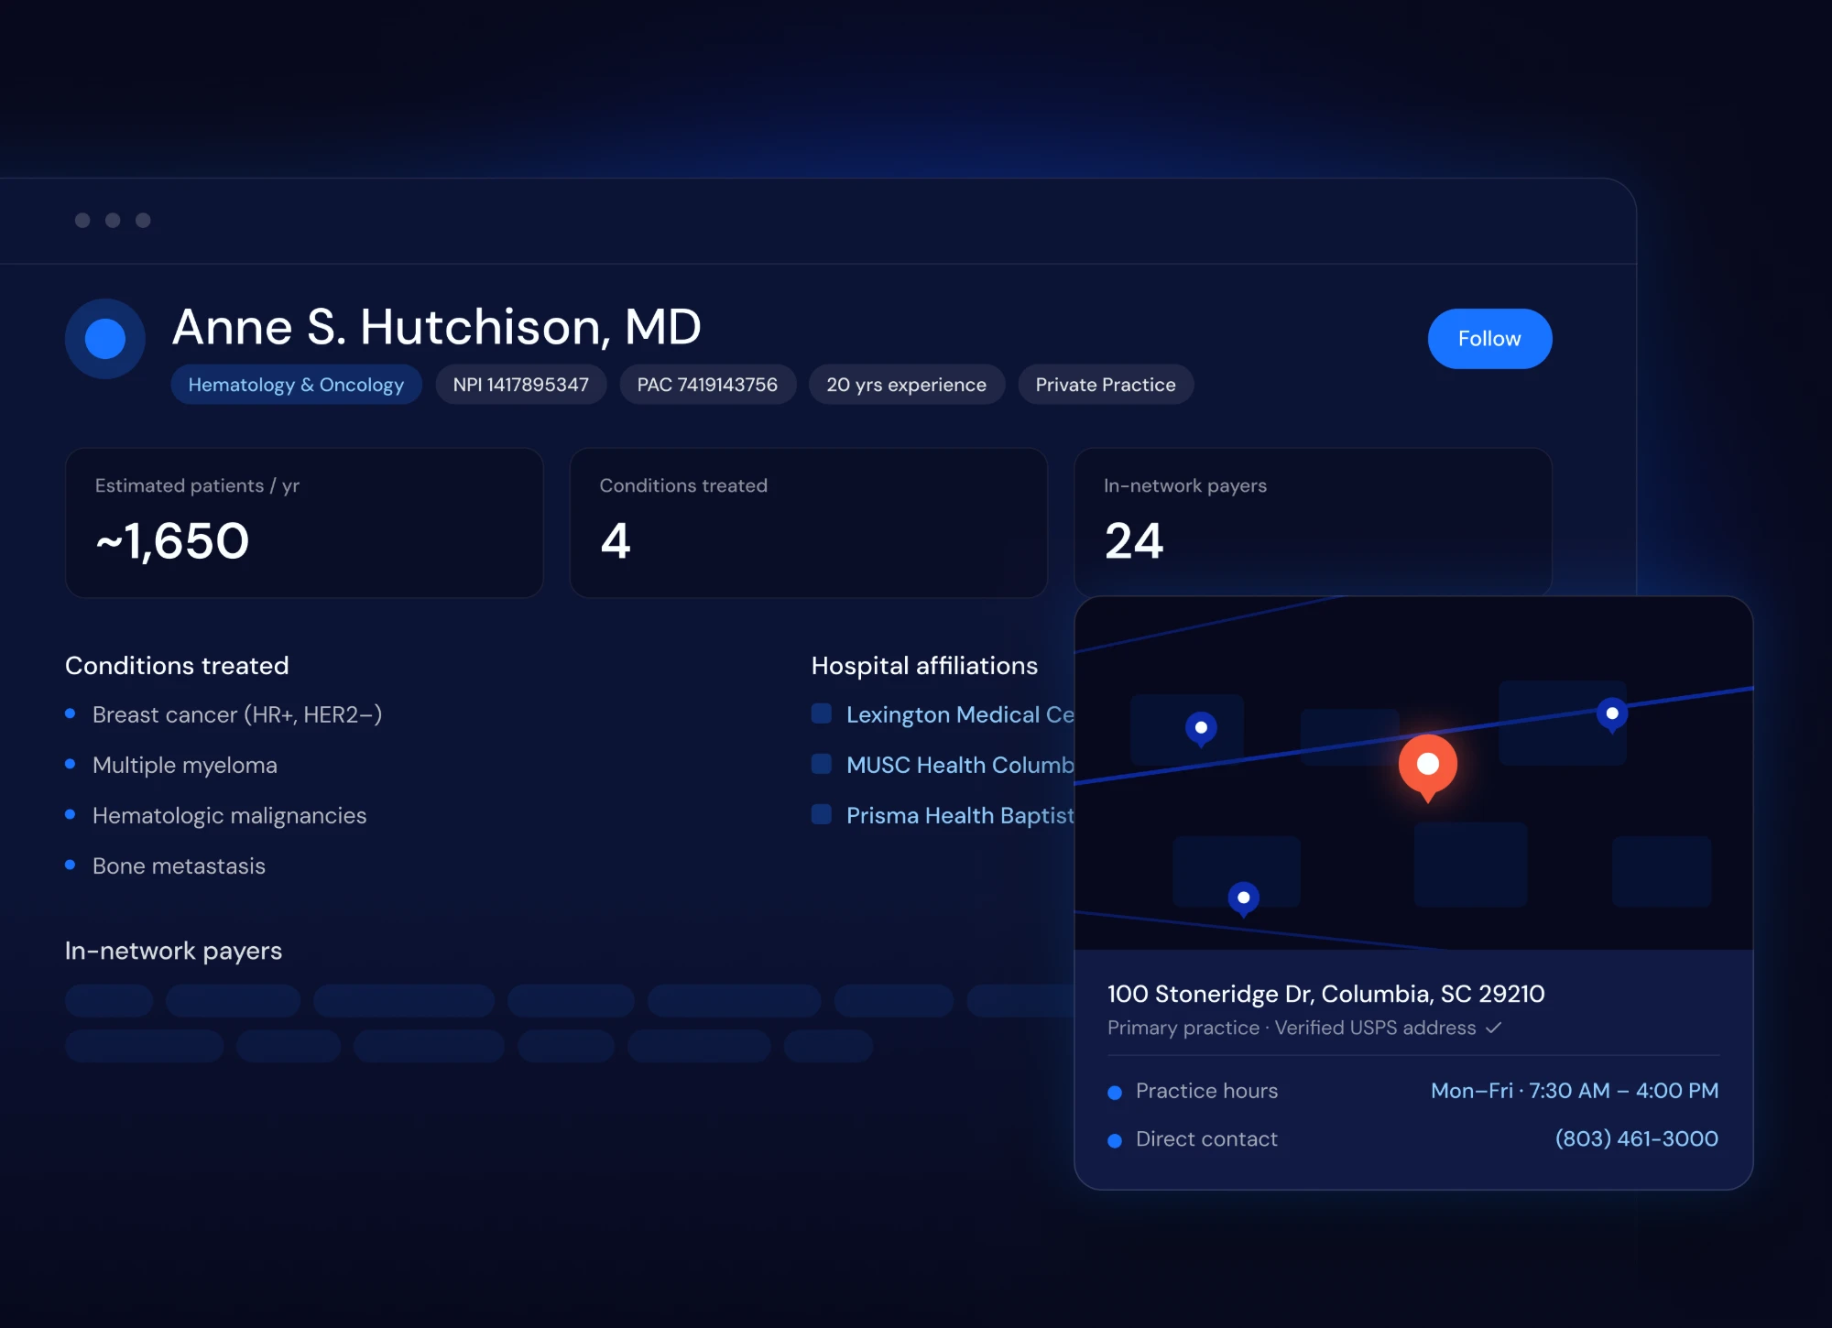
Task: Select Bone metastasis condition
Action: tap(180, 865)
